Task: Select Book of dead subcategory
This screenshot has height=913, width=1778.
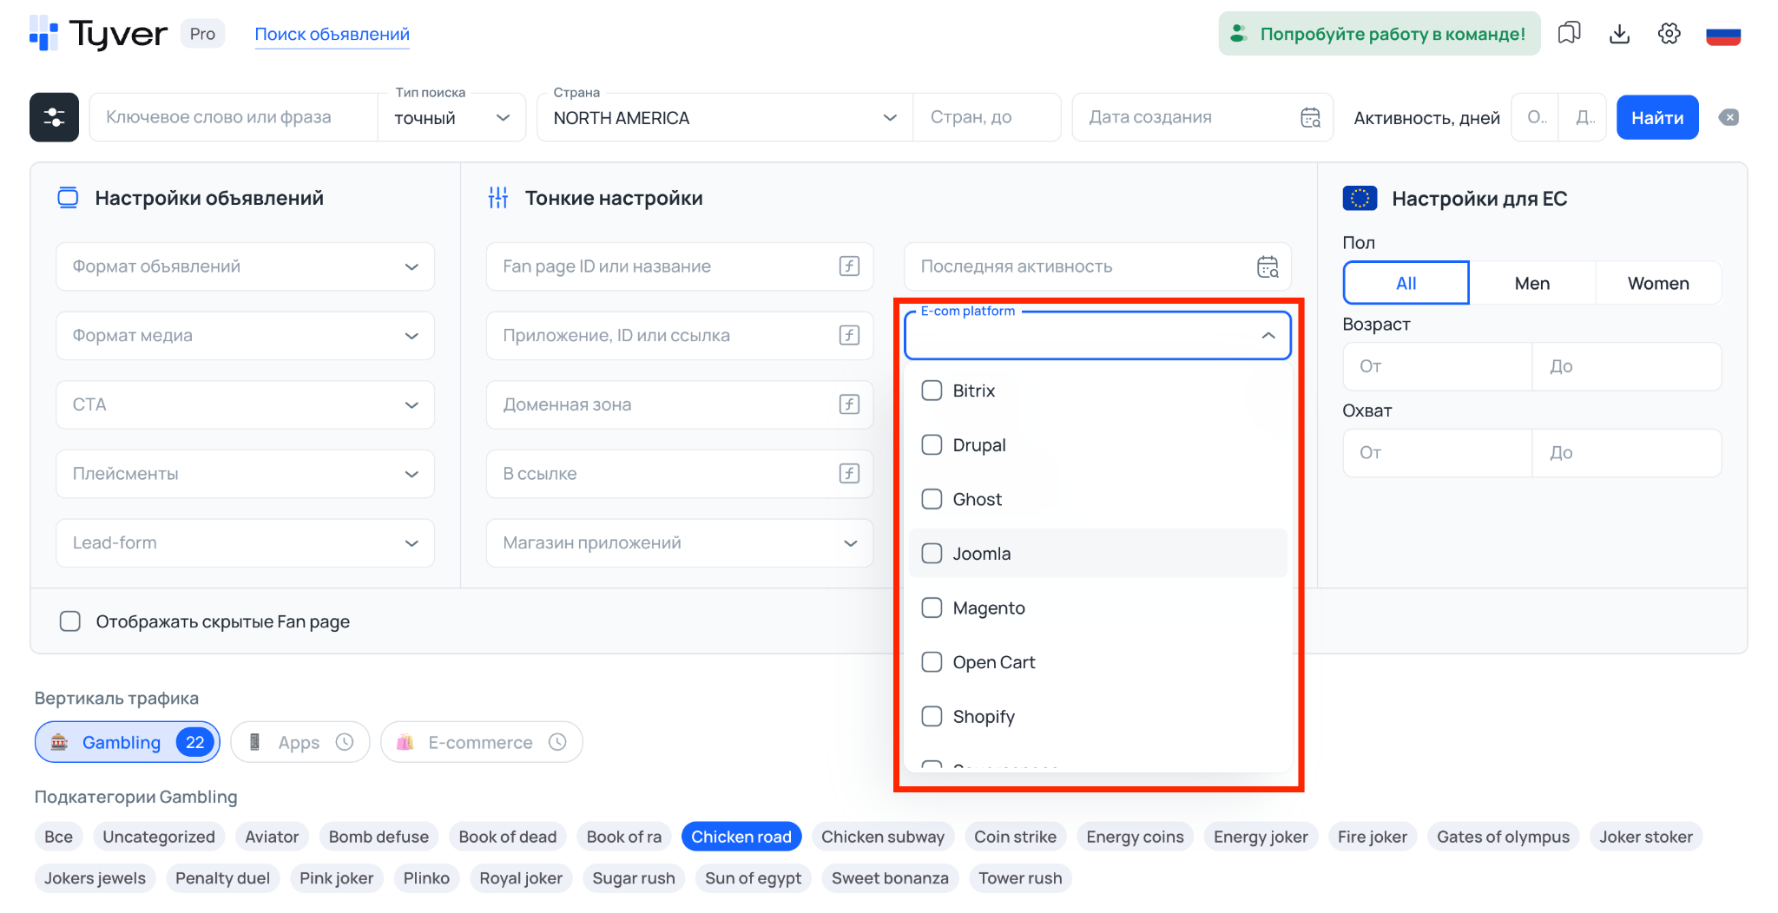Action: (508, 837)
